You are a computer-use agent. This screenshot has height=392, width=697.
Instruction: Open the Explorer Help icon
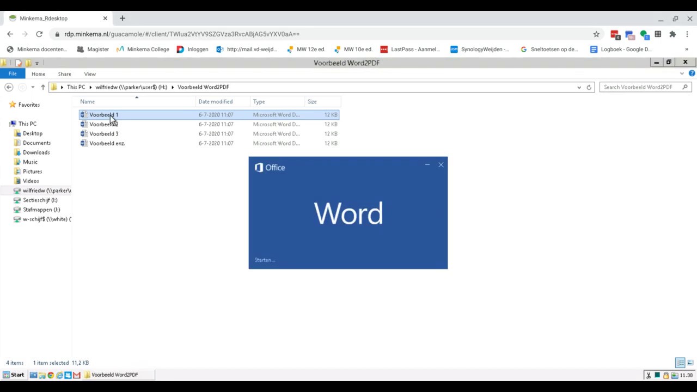pyautogui.click(x=692, y=73)
